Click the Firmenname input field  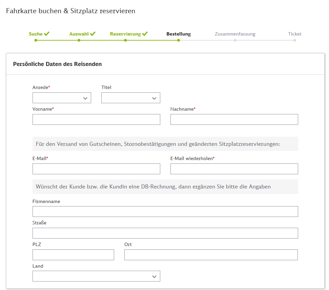[x=165, y=211]
